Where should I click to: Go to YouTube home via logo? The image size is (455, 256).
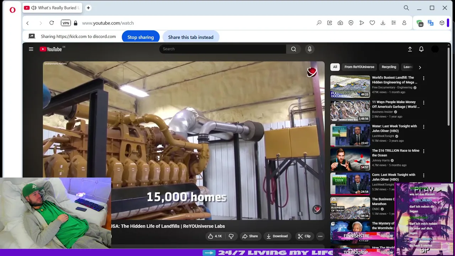pyautogui.click(x=51, y=49)
